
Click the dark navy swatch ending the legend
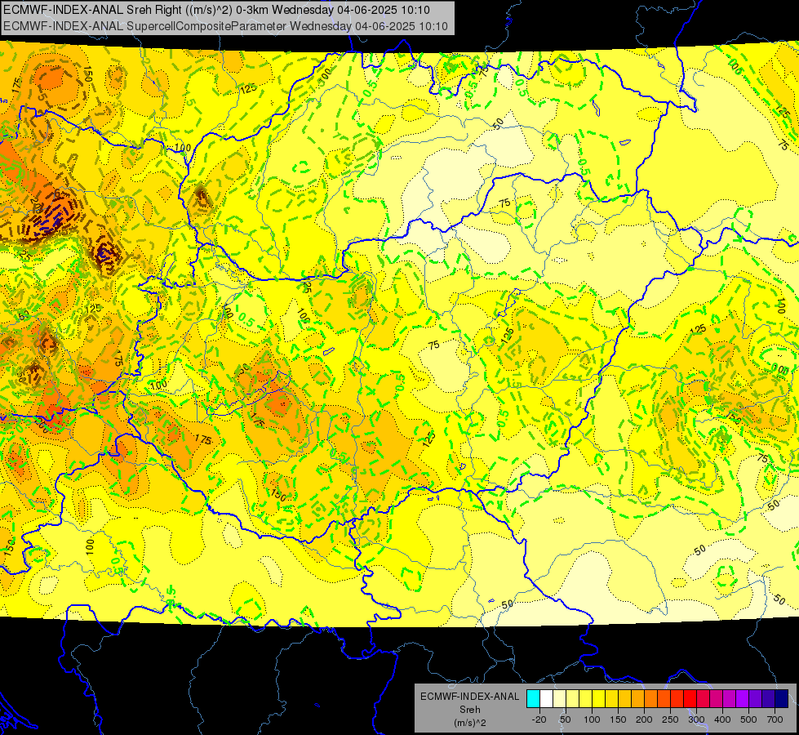click(782, 698)
